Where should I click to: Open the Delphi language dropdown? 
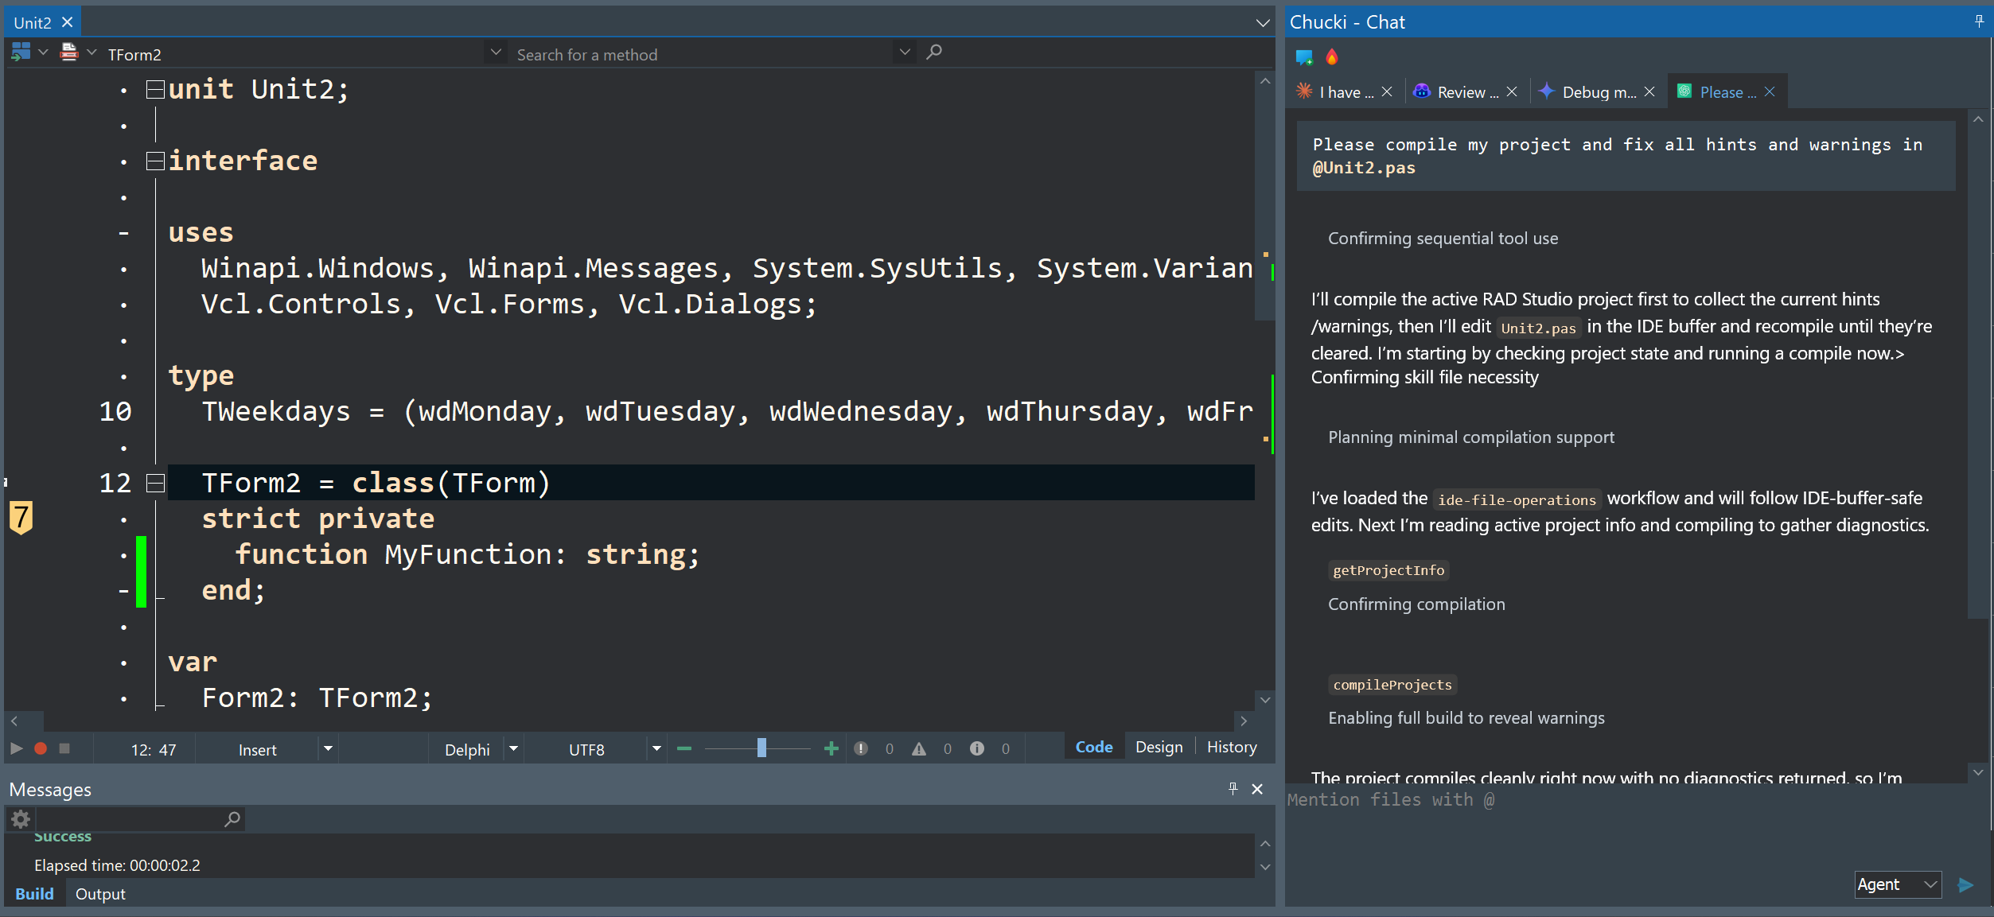pyautogui.click(x=513, y=749)
